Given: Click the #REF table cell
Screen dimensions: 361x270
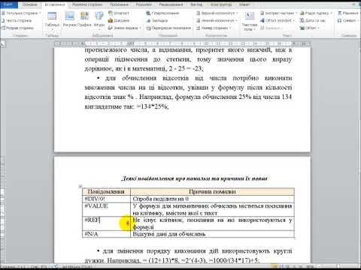Looking at the screenshot, I should pos(106,223).
